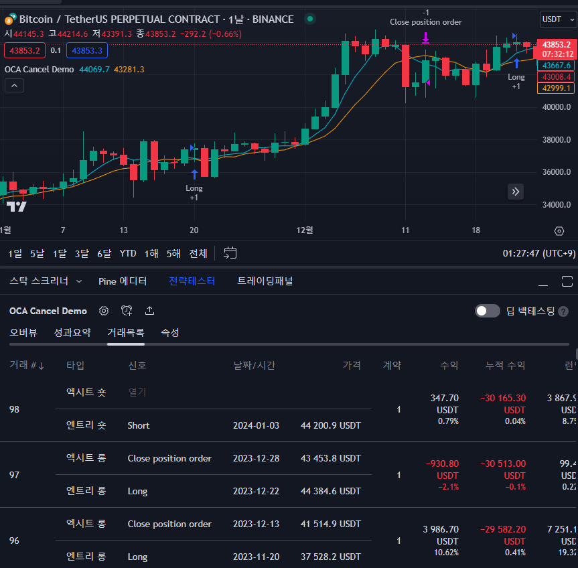Add alert using the alarm clock icon
578x568 pixels.
pyautogui.click(x=127, y=311)
